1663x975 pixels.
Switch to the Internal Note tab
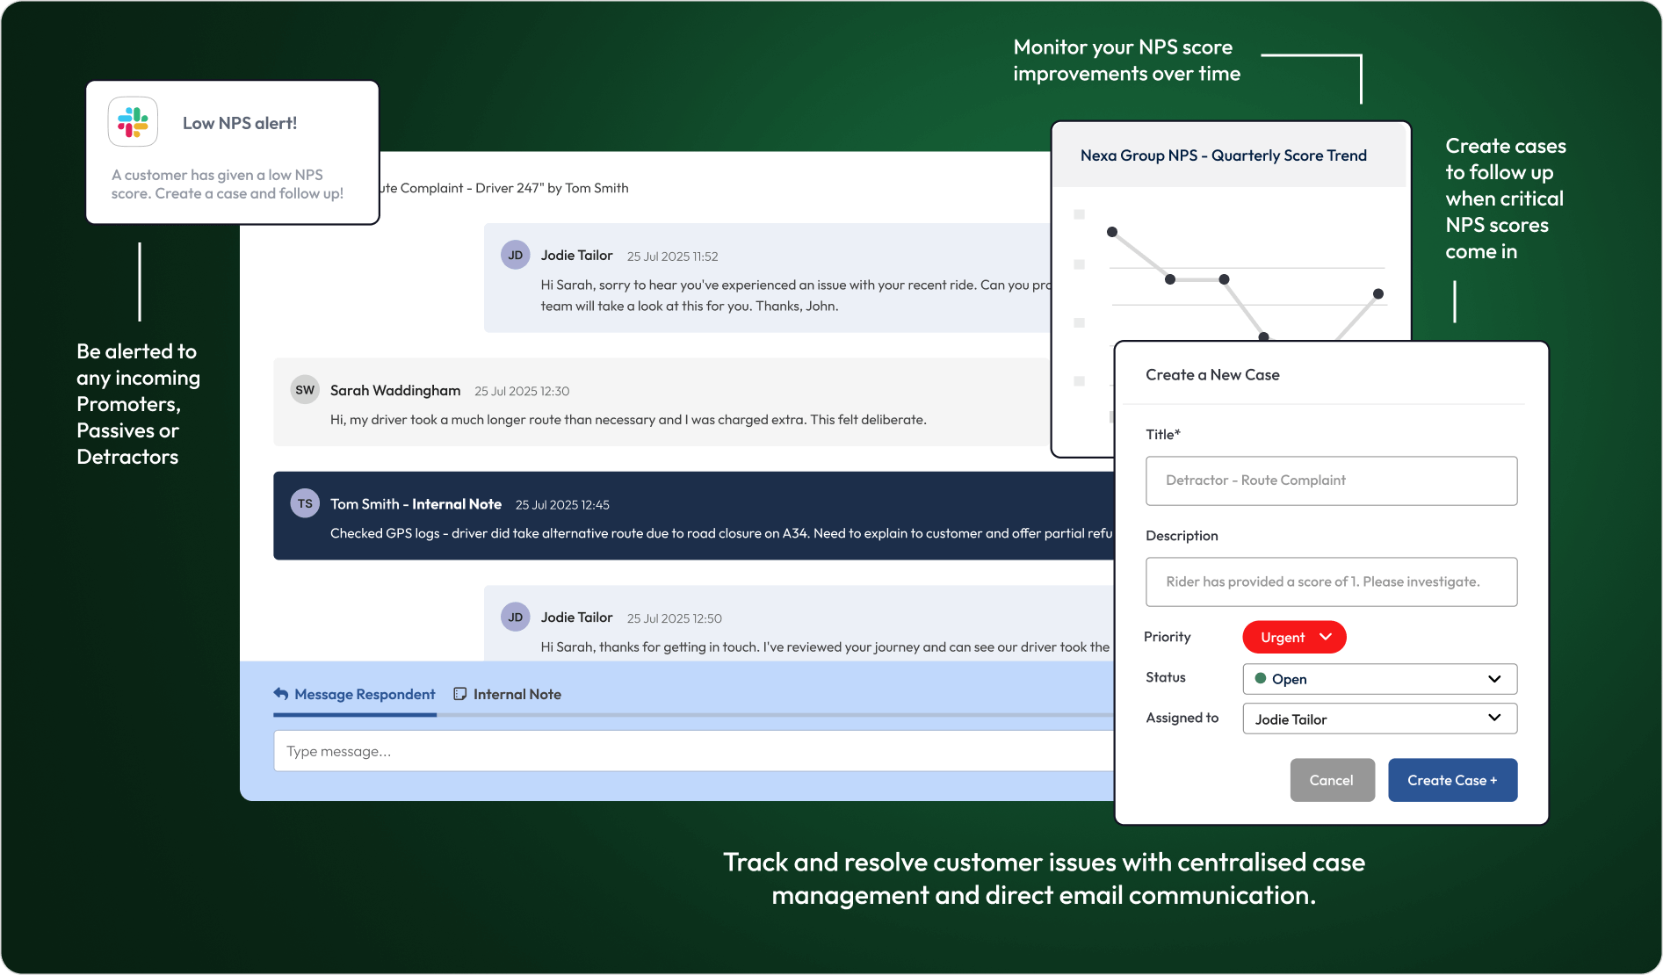[517, 694]
